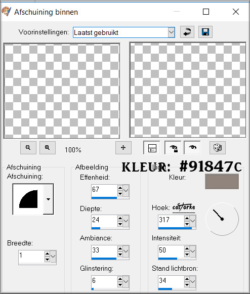Click the Kleur color swatch
This screenshot has height=294, width=250.
(222, 182)
